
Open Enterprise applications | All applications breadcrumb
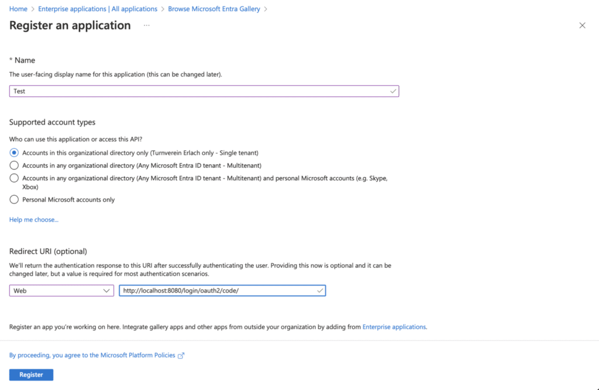98,9
